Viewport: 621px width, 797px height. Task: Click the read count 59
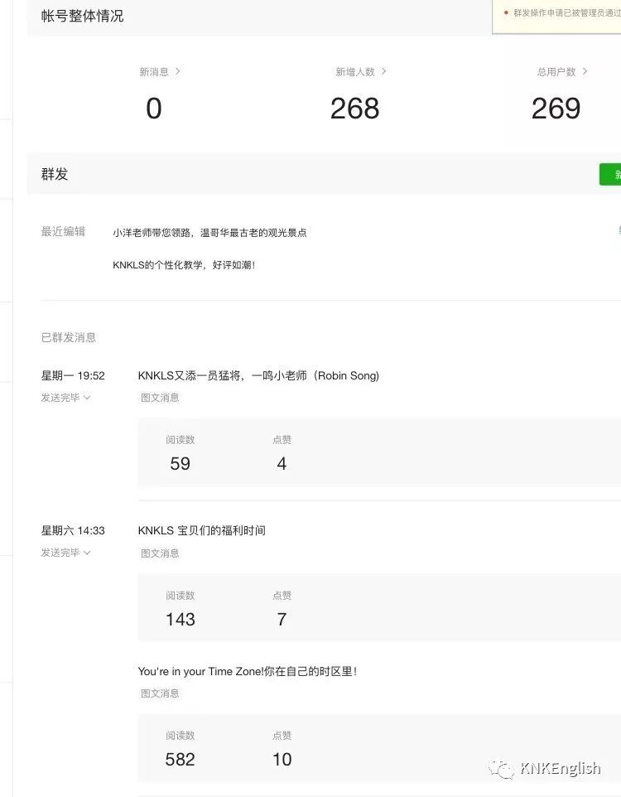[x=180, y=464]
